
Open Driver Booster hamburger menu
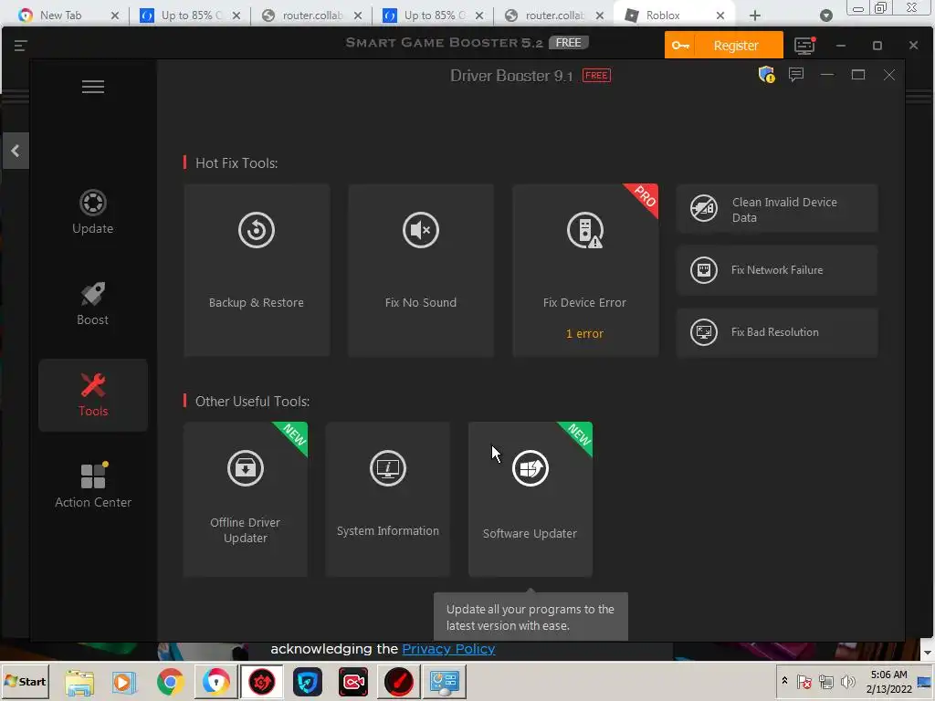93,87
